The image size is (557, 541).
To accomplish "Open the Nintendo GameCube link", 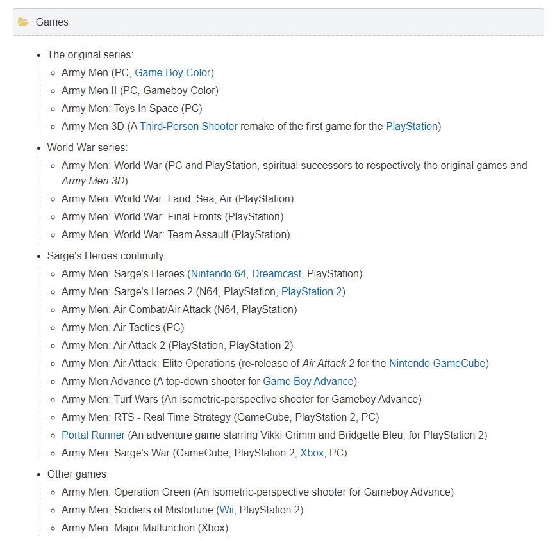I will [x=437, y=363].
